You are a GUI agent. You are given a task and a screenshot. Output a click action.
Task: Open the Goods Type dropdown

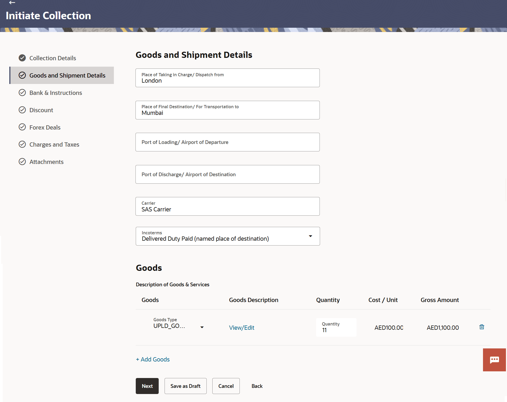(202, 327)
